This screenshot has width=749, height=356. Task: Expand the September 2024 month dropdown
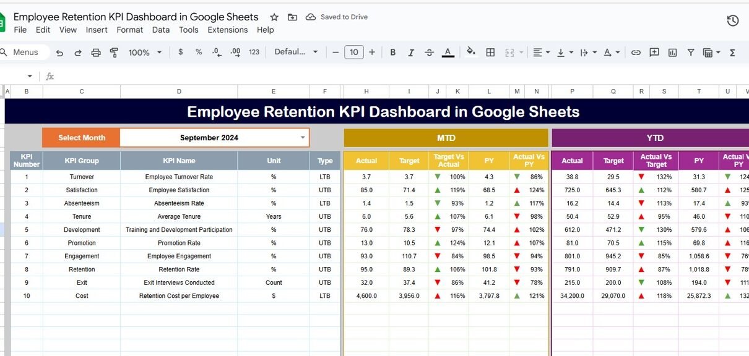pyautogui.click(x=303, y=138)
